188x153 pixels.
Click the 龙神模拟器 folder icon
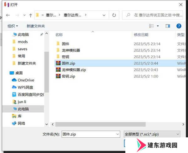58,50
